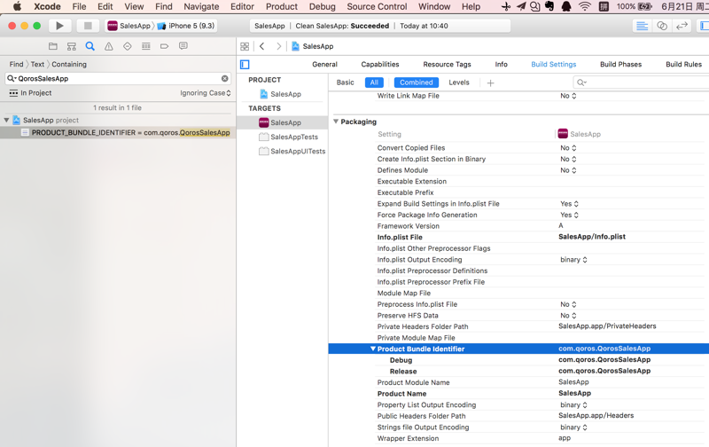Open the Breakpoint navigator icon

(165, 46)
